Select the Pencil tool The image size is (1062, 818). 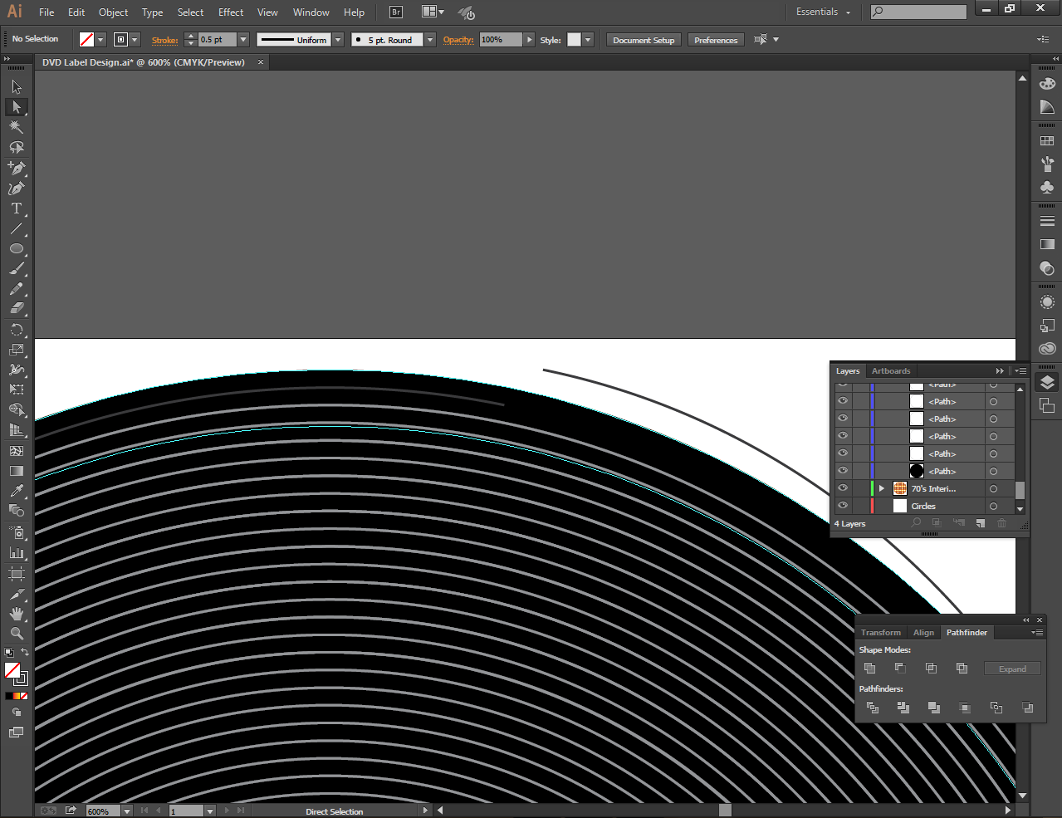[x=17, y=289]
